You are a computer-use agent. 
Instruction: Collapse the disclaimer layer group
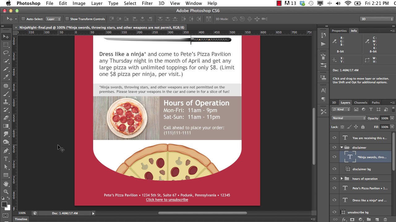point(342,147)
